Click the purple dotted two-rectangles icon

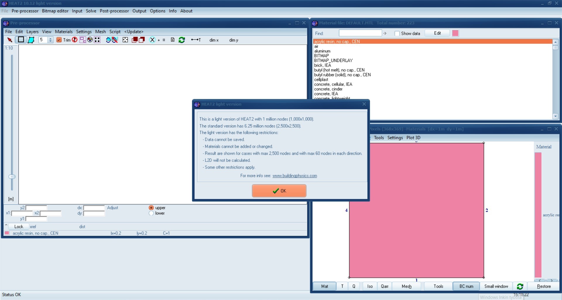pyautogui.click(x=83, y=40)
